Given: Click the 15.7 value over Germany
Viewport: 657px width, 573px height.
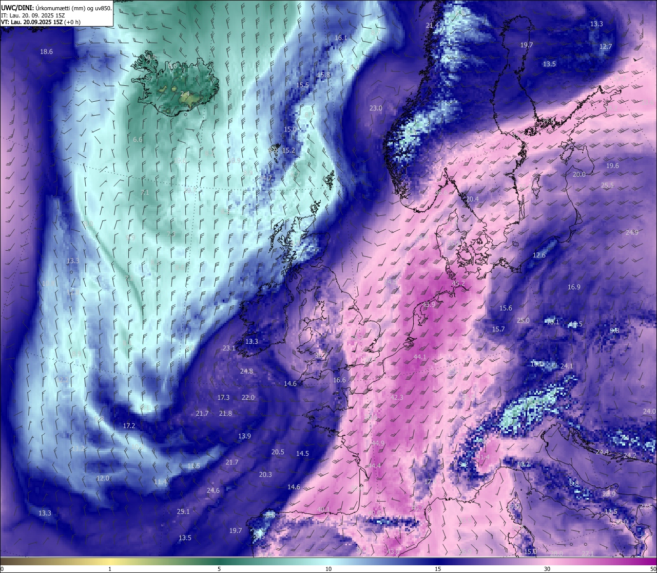Looking at the screenshot, I should [x=498, y=329].
